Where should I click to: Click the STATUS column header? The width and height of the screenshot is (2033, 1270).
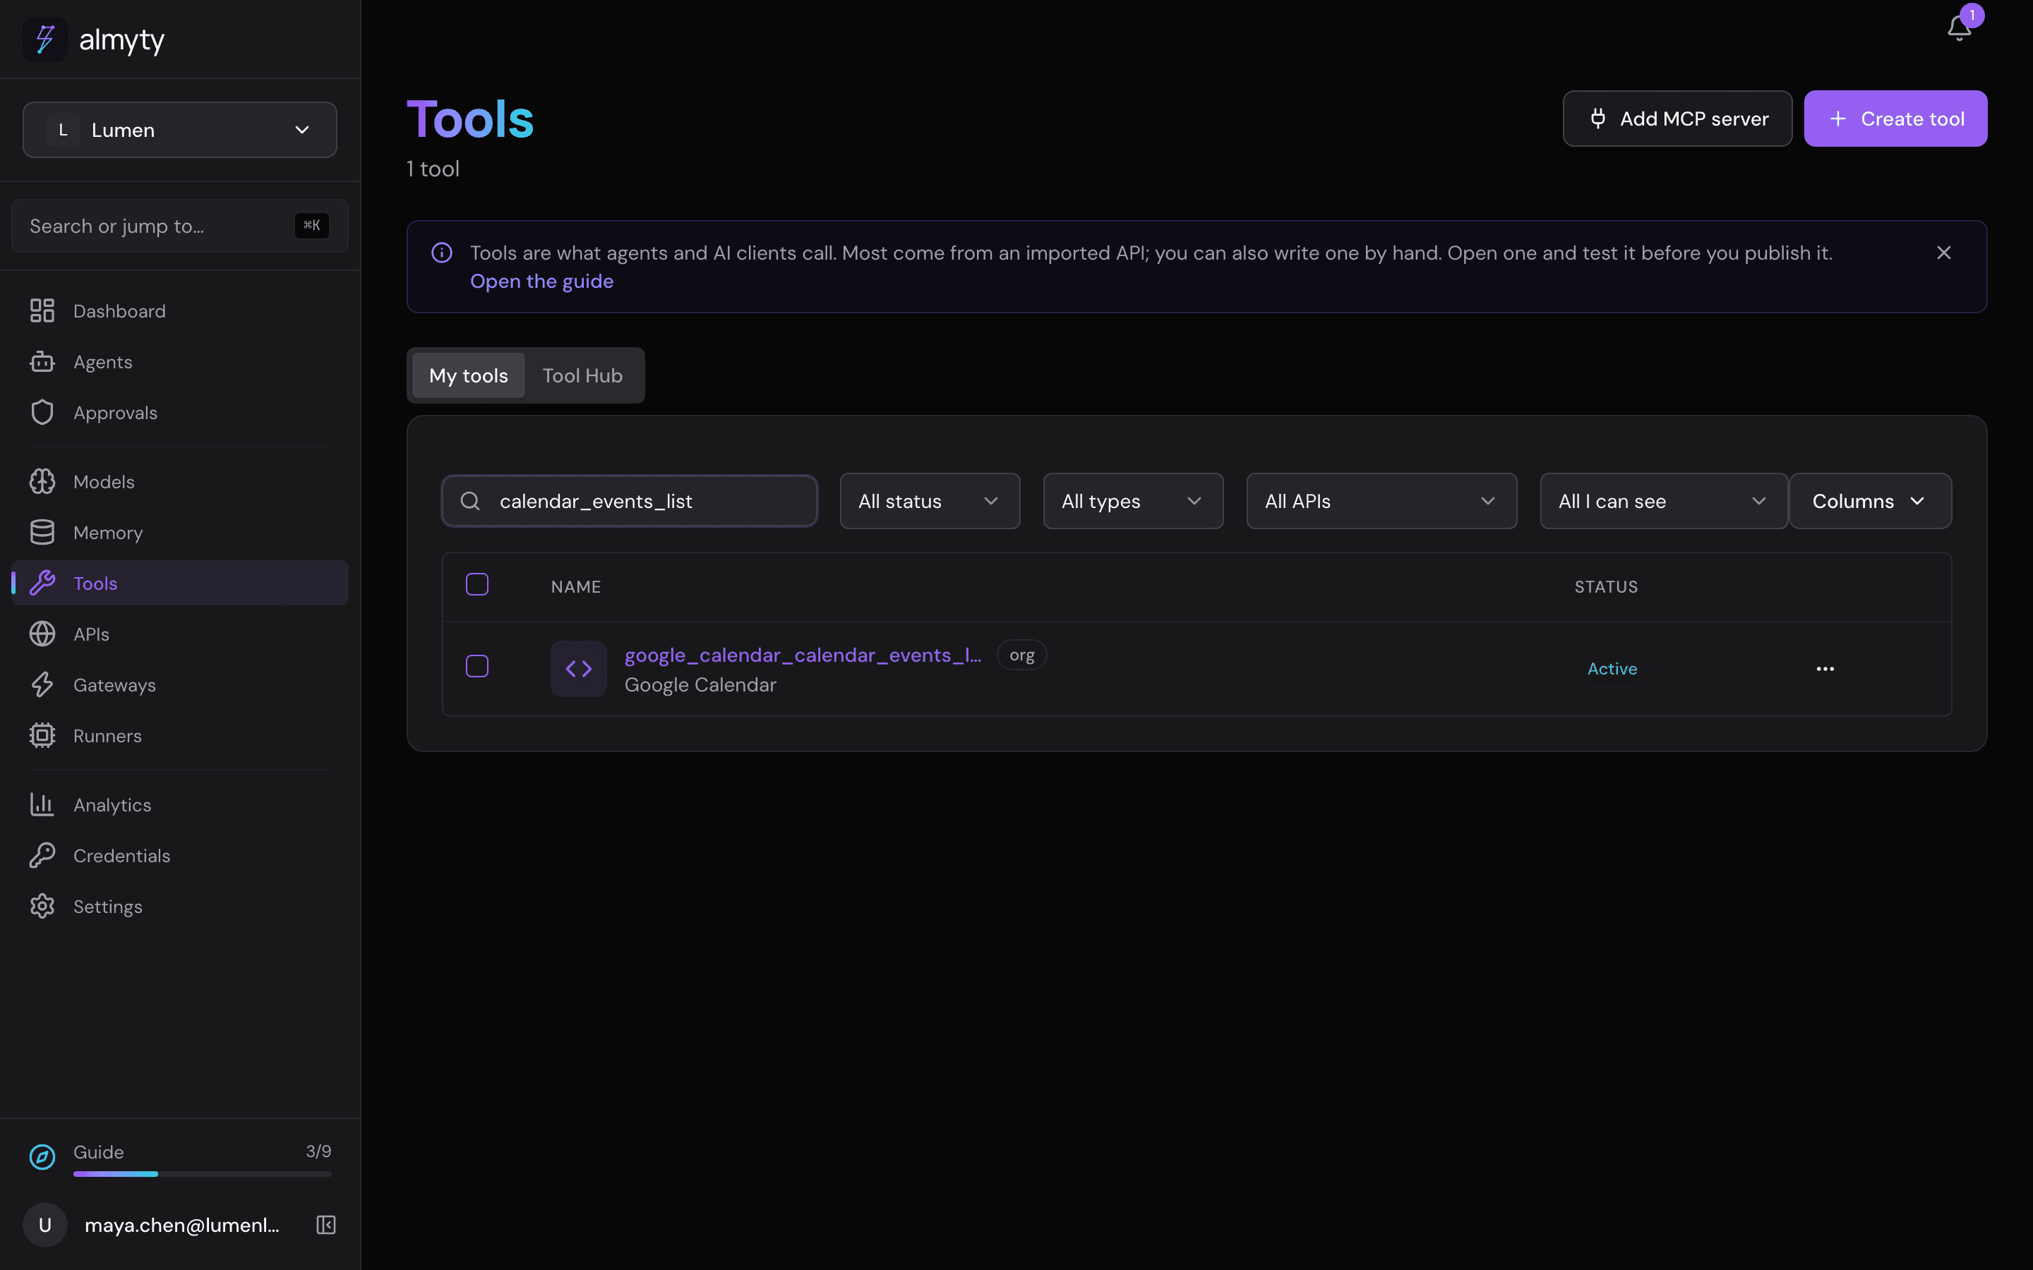(1605, 586)
